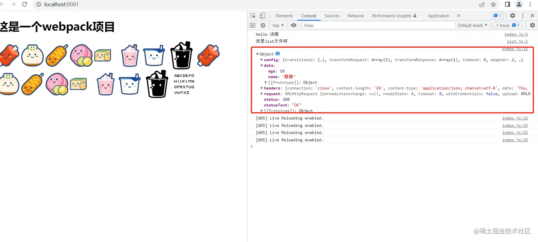Viewport: 538px width, 242px height.
Task: Click the site information icon in address bar
Action: click(38, 5)
